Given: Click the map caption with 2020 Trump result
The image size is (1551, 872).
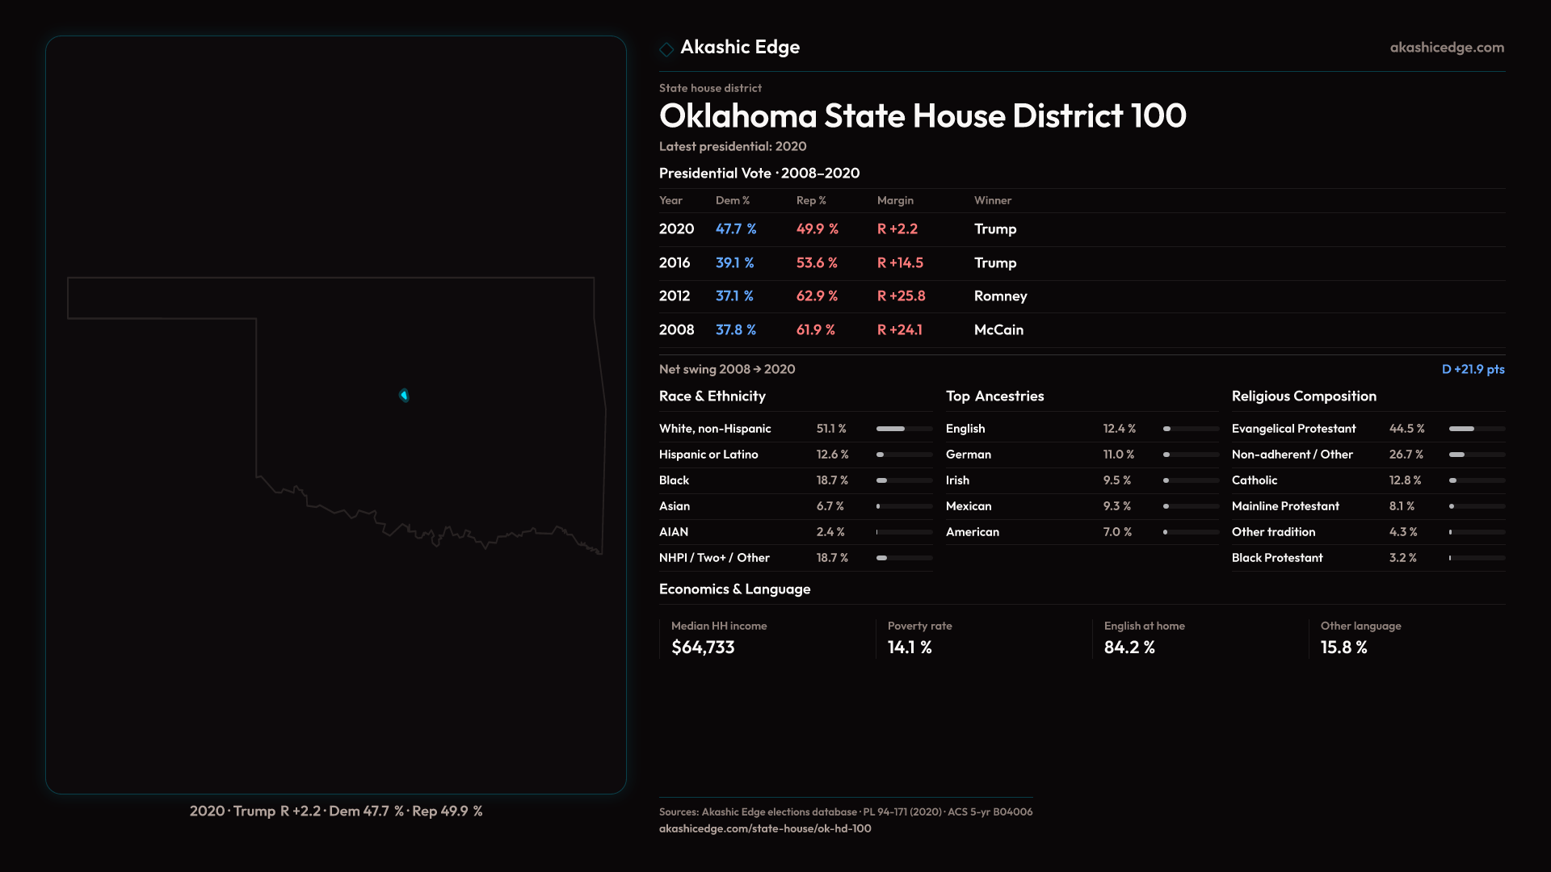Looking at the screenshot, I should [336, 811].
